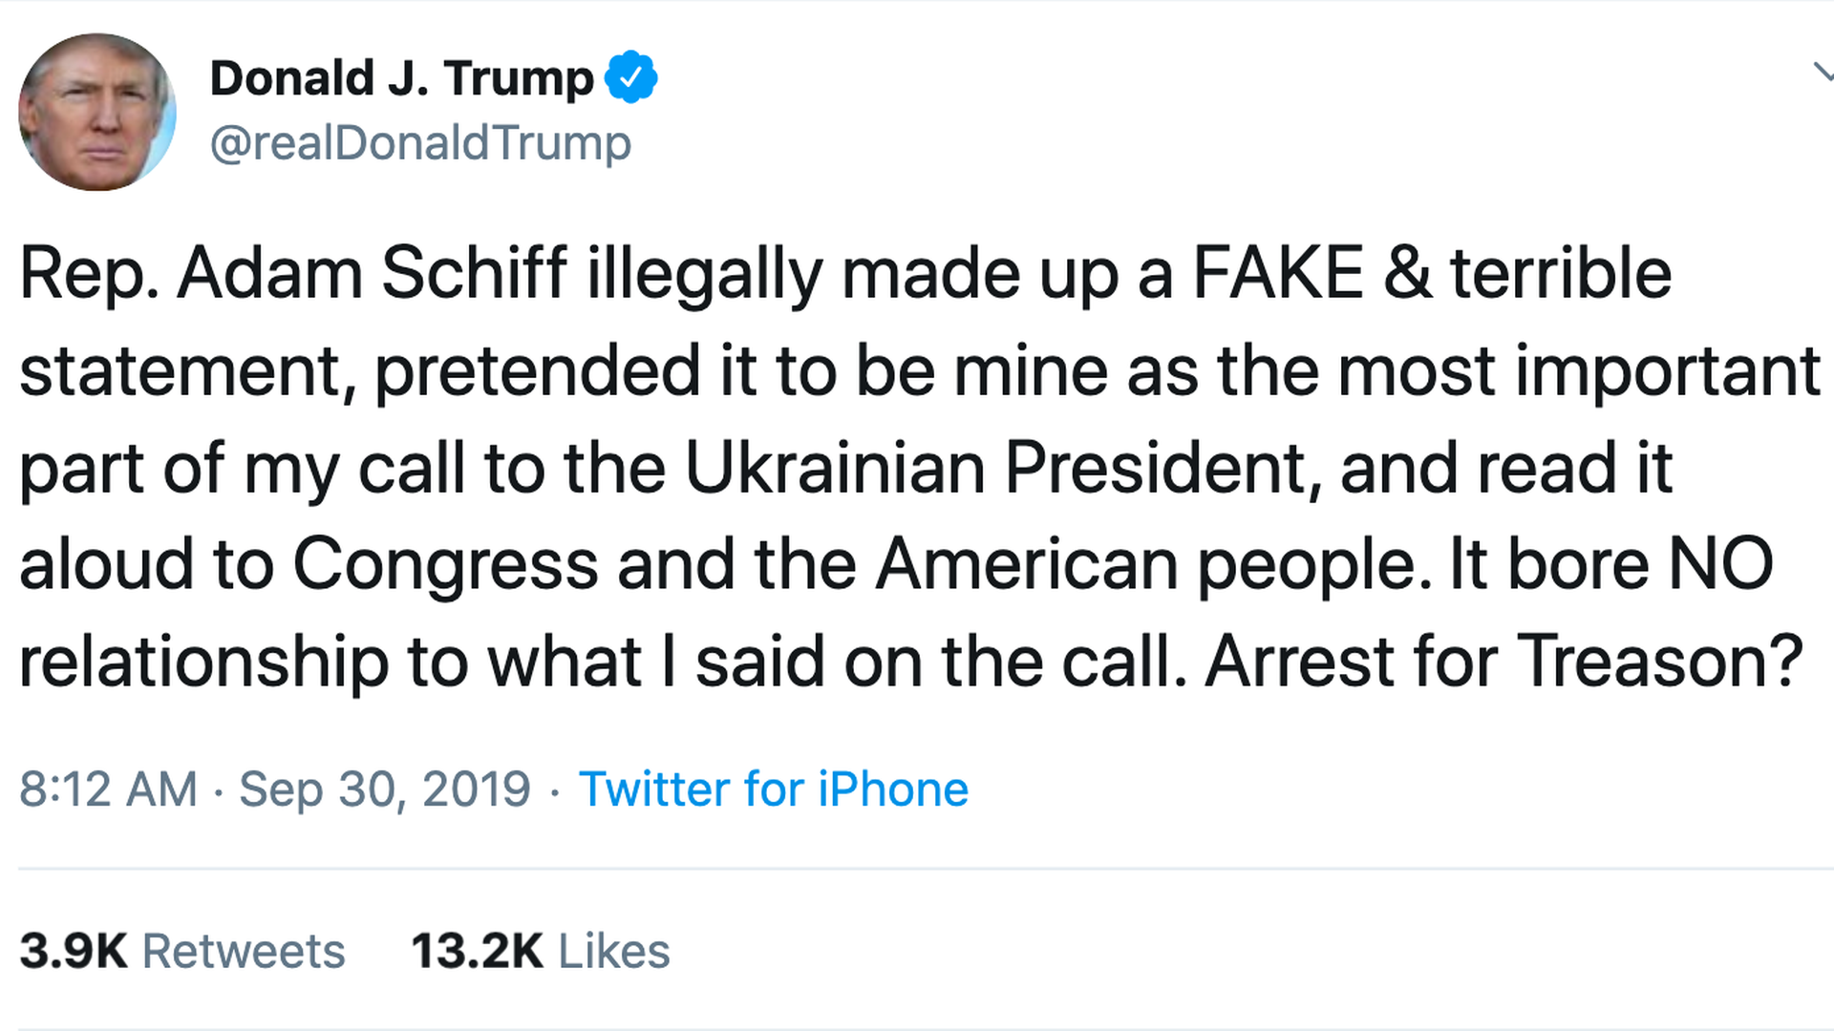The height and width of the screenshot is (1031, 1834).
Task: Click the 8:12 AM time text
Action: pyautogui.click(x=107, y=789)
